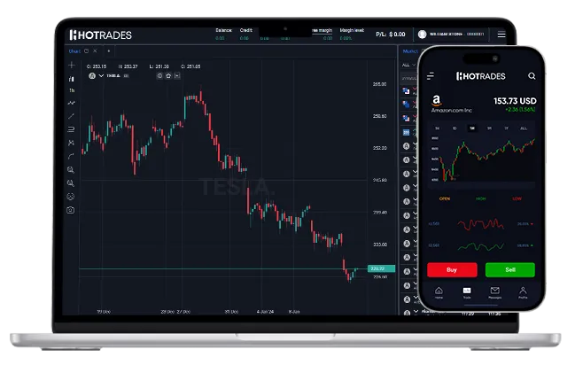The width and height of the screenshot is (575, 365).
Task: Open the laptop hamburger menu icon
Action: [x=501, y=35]
